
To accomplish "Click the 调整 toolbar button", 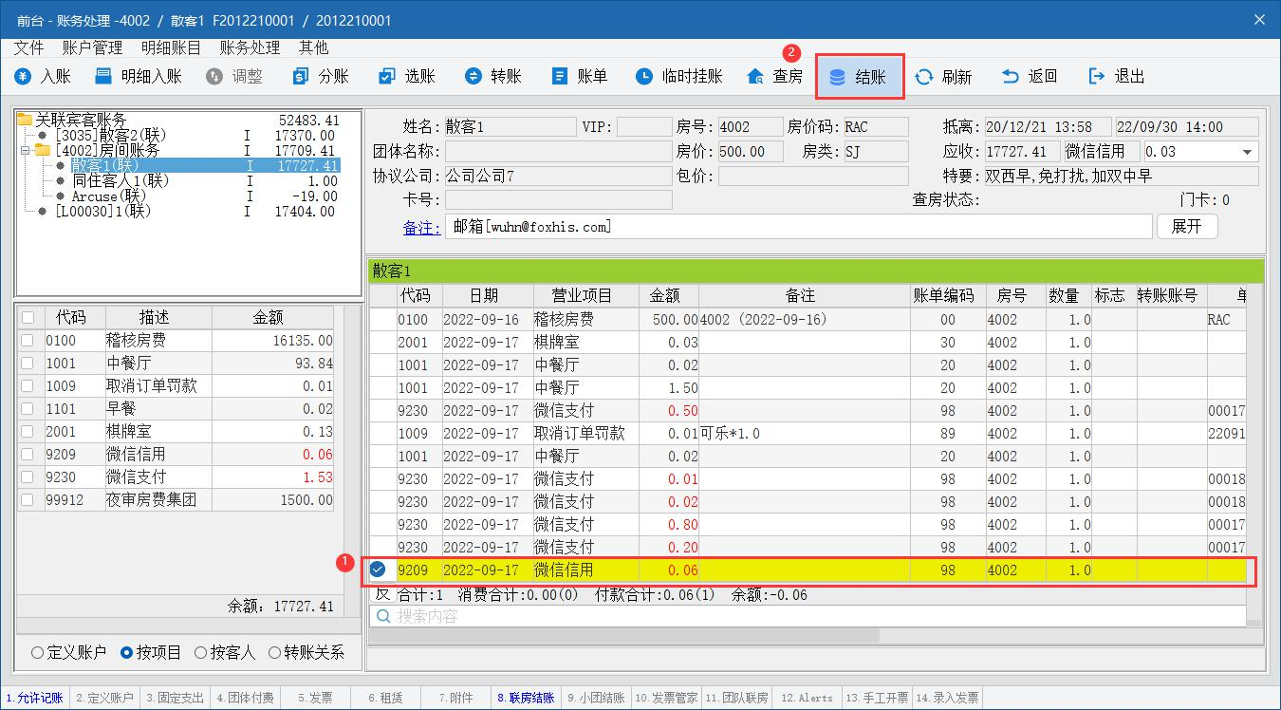I will click(234, 77).
